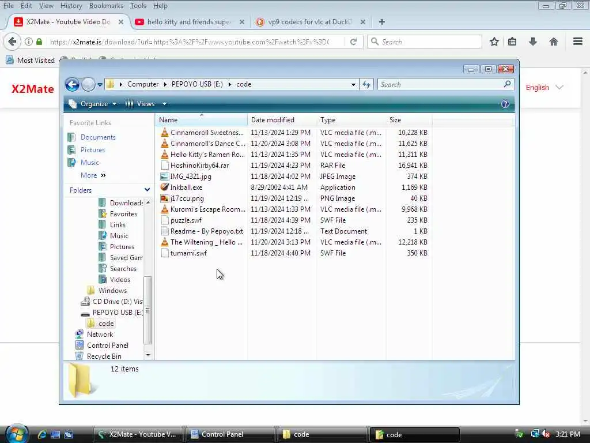This screenshot has height=443, width=590.
Task: Select the puzzle.swf file
Action: tap(181, 220)
